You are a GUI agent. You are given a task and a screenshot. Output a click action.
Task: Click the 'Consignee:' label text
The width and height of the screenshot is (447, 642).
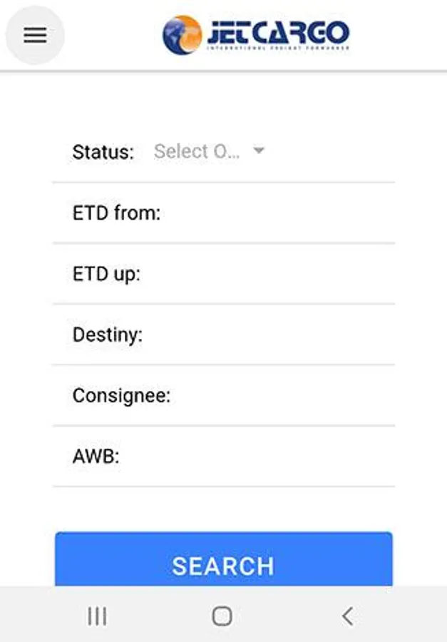tap(122, 396)
